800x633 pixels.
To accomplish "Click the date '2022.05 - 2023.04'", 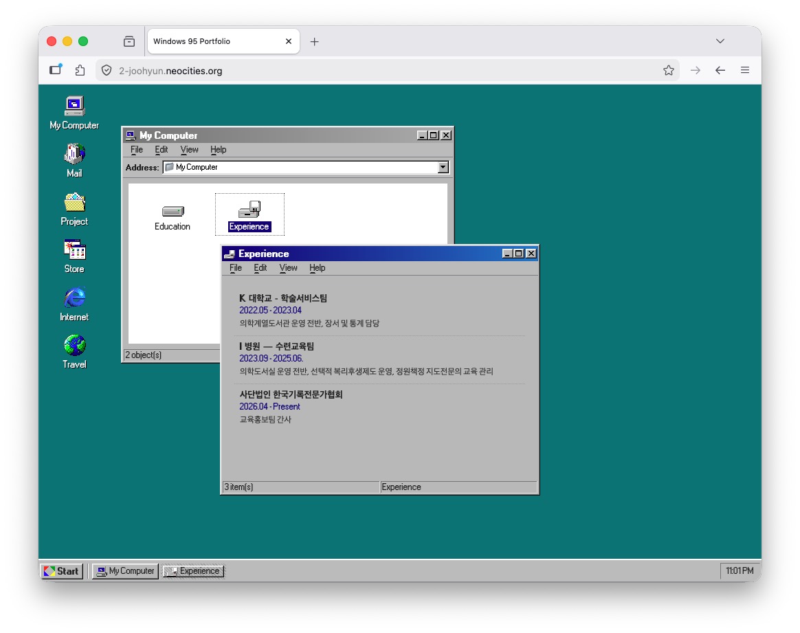I will click(270, 310).
